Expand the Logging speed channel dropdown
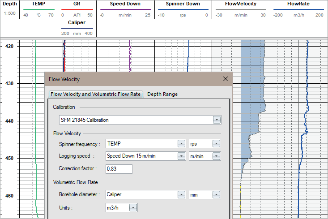328x219 pixels. click(181, 156)
